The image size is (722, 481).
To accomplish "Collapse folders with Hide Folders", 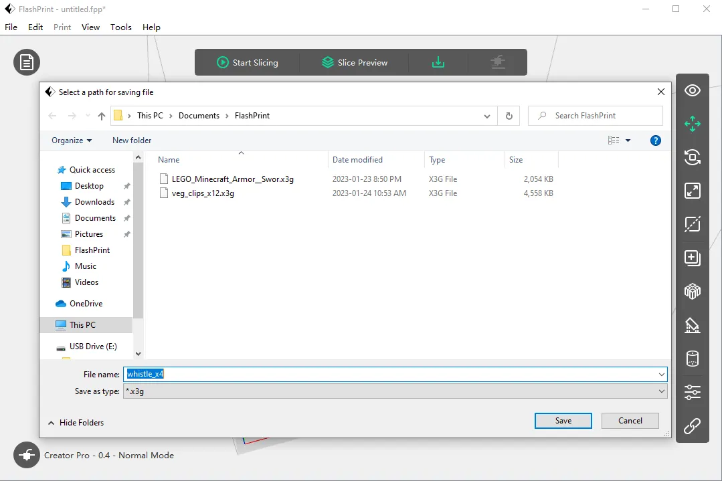I will click(76, 423).
